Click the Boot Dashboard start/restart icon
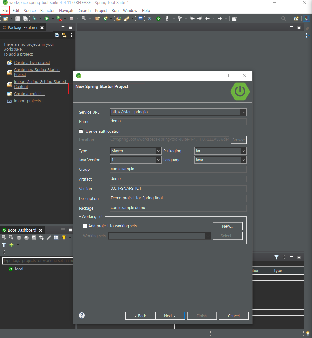 (x=4, y=237)
